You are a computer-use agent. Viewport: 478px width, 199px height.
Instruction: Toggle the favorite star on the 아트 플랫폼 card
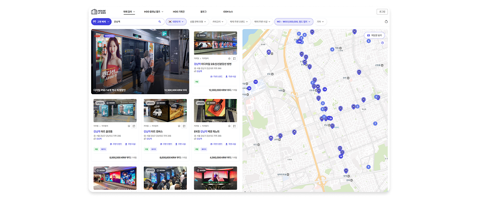point(129,126)
